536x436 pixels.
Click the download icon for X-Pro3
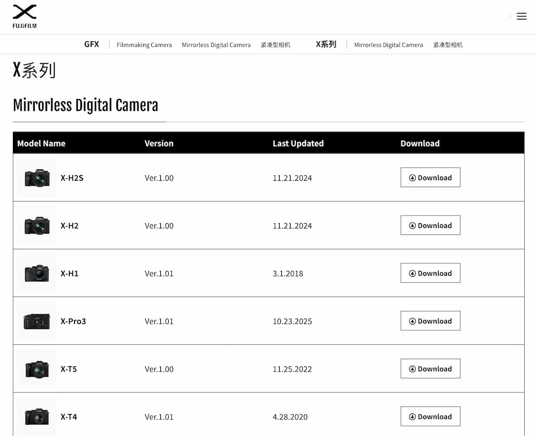pos(412,321)
